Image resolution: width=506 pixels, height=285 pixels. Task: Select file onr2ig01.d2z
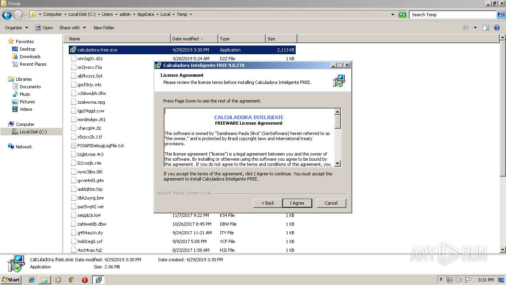(x=90, y=59)
